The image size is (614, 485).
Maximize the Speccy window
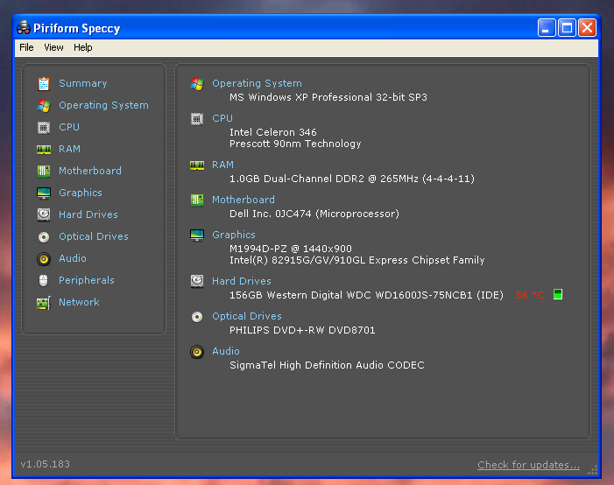[567, 28]
